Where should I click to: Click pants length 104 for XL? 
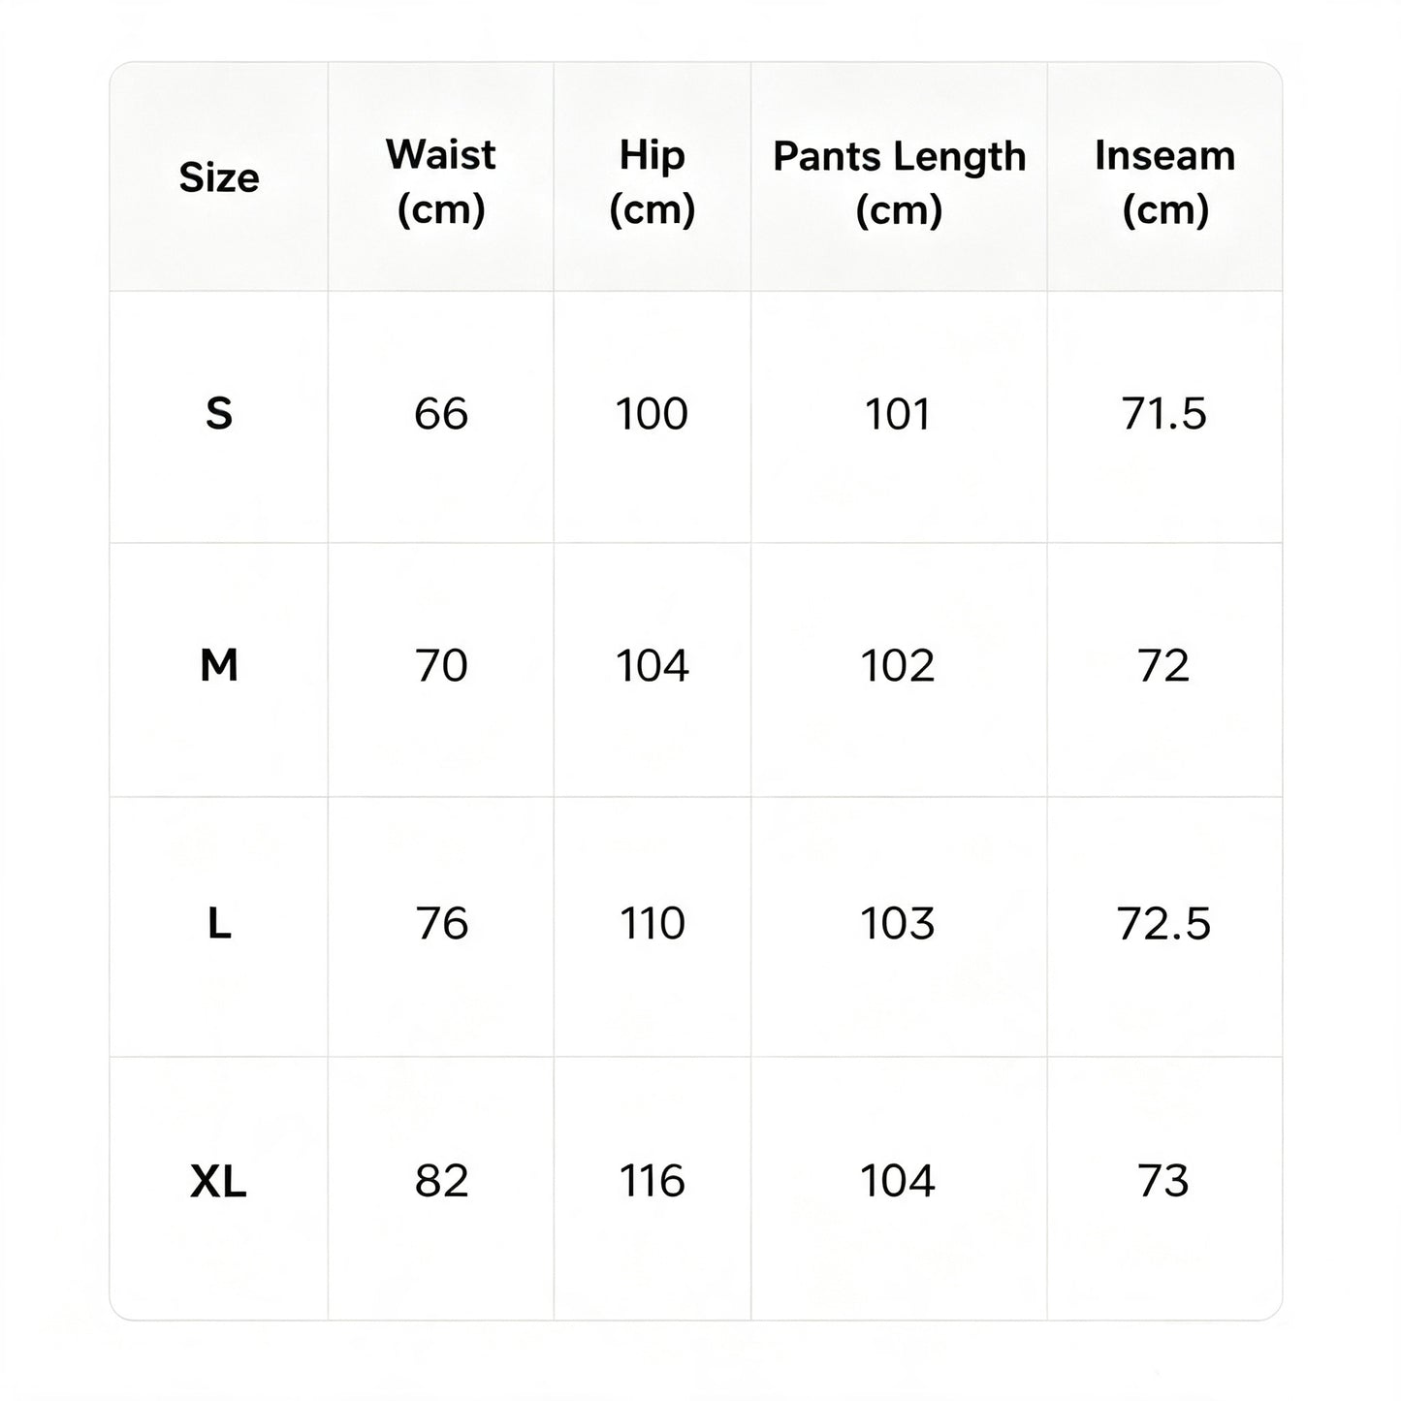(899, 1181)
